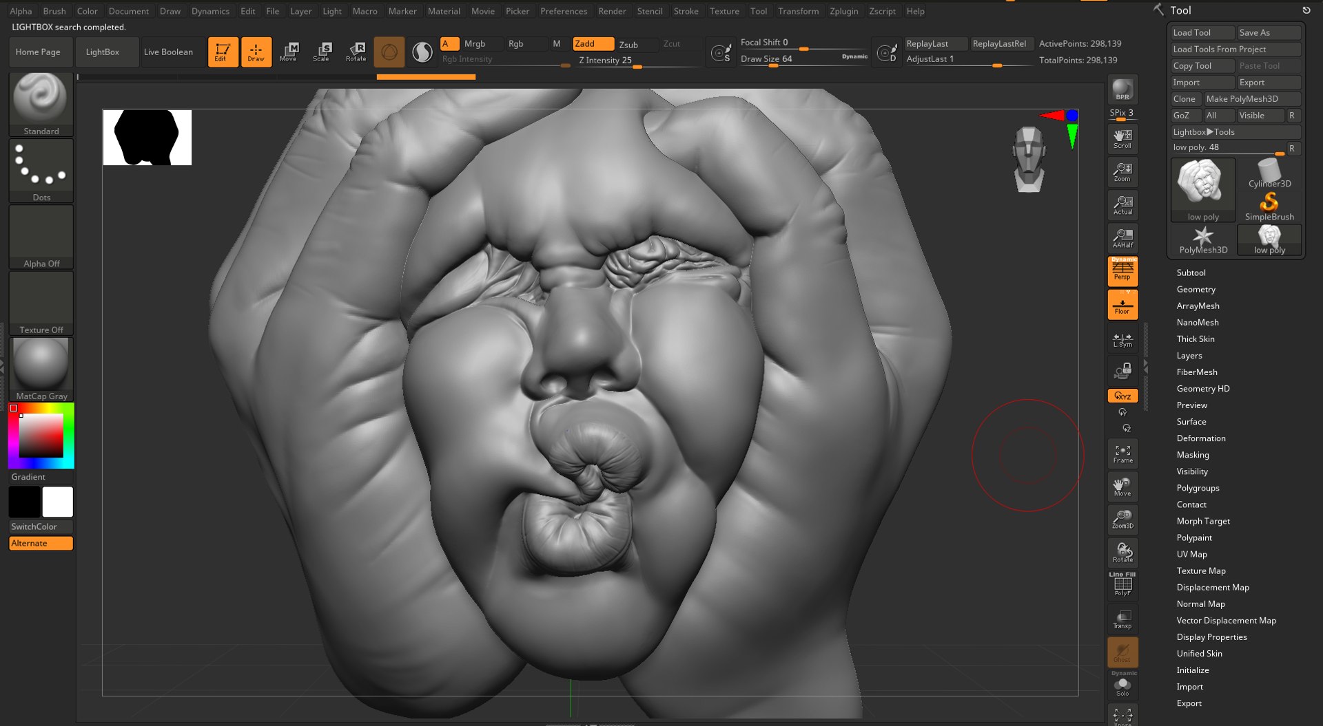Open the Preferences menu
The width and height of the screenshot is (1323, 726).
click(564, 11)
